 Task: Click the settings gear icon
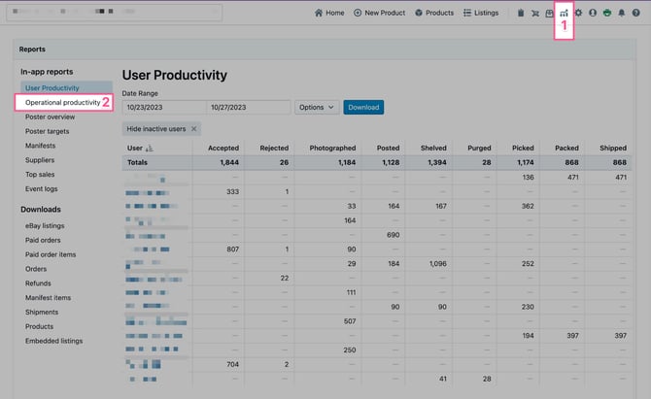point(579,14)
